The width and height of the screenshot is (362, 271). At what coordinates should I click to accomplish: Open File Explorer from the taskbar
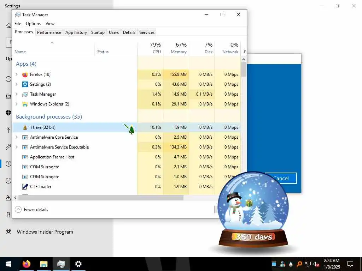(x=43, y=264)
